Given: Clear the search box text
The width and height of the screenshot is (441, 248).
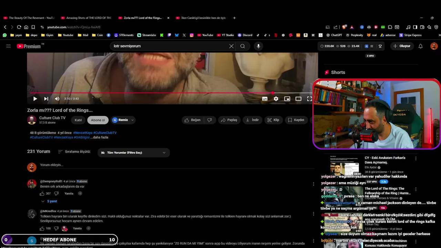Looking at the screenshot, I should tap(232, 46).
